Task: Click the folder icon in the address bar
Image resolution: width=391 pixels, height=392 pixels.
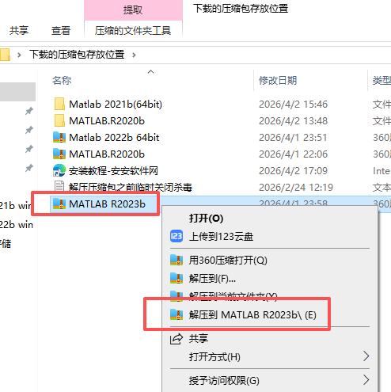Action: point(5,55)
